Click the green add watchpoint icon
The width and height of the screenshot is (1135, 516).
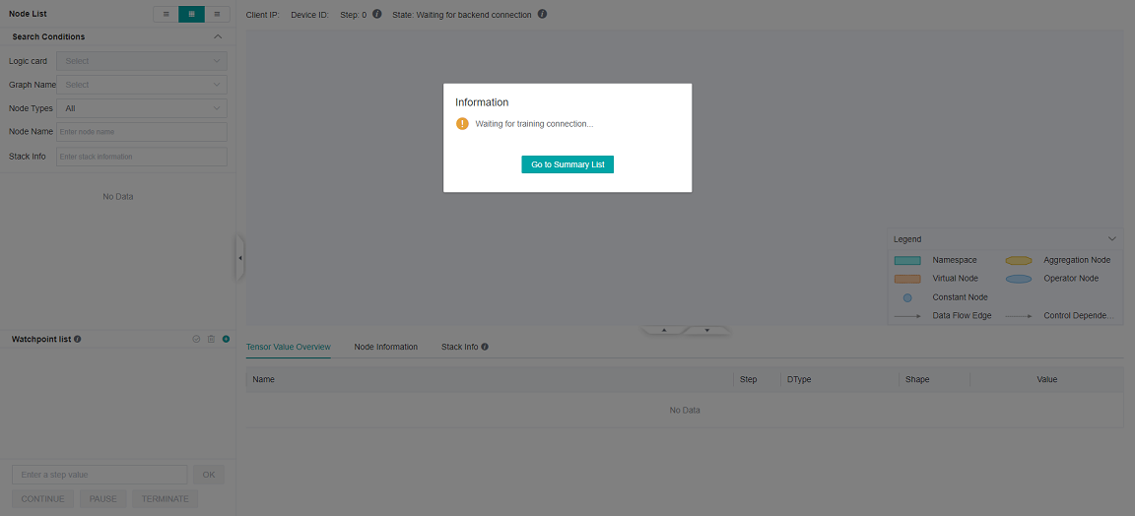[x=226, y=339]
